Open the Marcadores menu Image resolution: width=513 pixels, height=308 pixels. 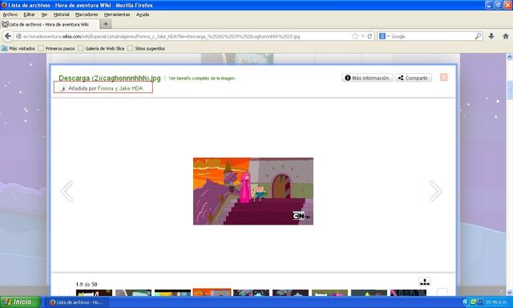pyautogui.click(x=87, y=14)
